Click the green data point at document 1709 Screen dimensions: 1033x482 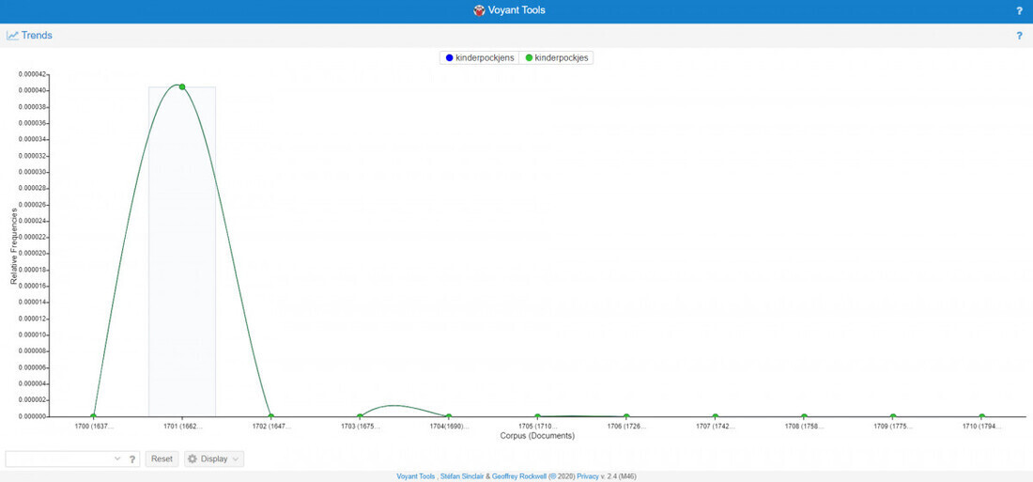coord(893,417)
